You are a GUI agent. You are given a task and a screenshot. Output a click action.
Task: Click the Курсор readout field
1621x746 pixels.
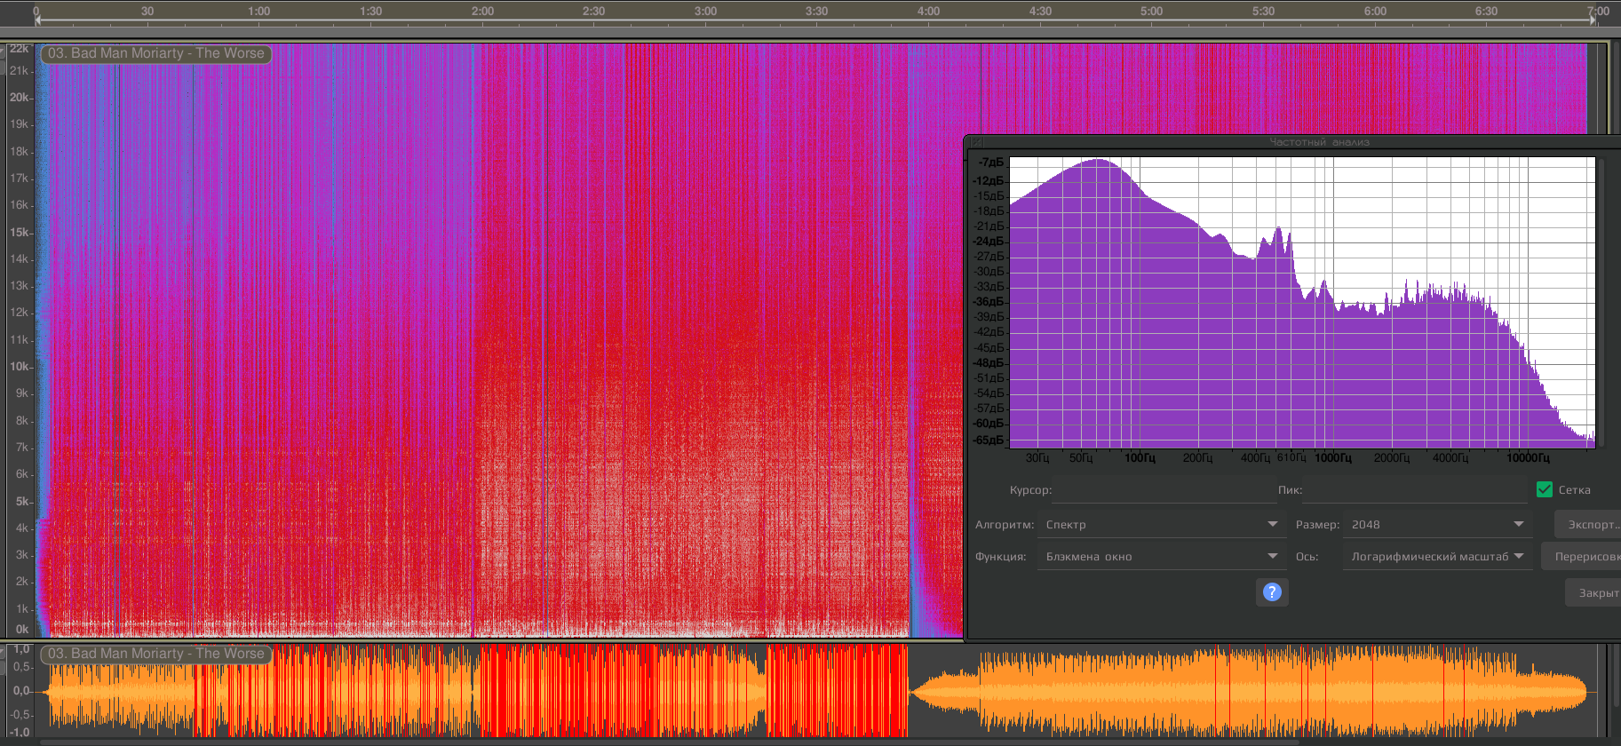pos(1164,490)
